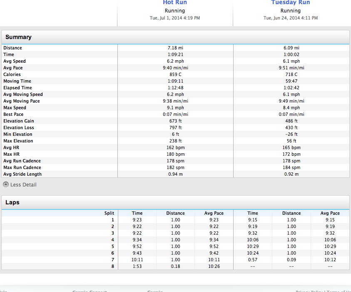Screen dimensions: 351x292
Task: Click split 4 Tuesday Run time 10:06
Action: point(252,240)
